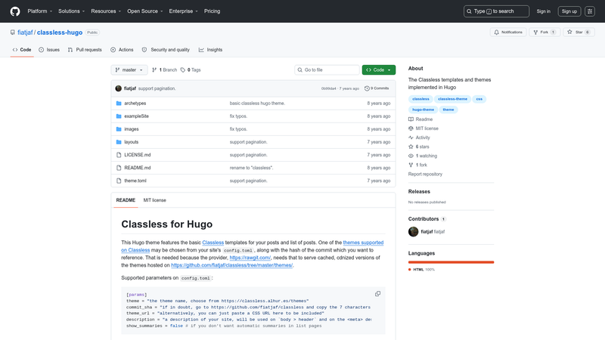
Task: Open the fiatjaf owner link in breadcrumb
Action: click(25, 32)
